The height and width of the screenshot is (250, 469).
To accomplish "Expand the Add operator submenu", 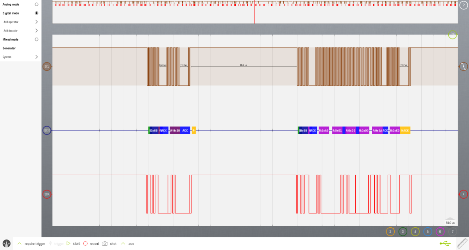I will (36, 22).
